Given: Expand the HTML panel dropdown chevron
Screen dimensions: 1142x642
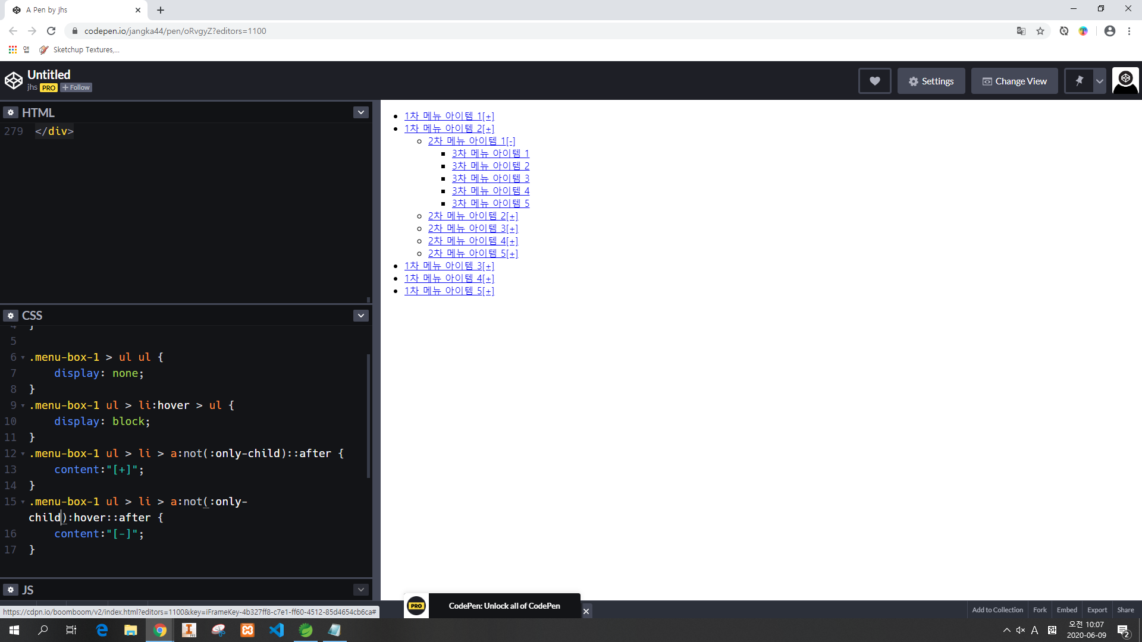Looking at the screenshot, I should click(360, 112).
